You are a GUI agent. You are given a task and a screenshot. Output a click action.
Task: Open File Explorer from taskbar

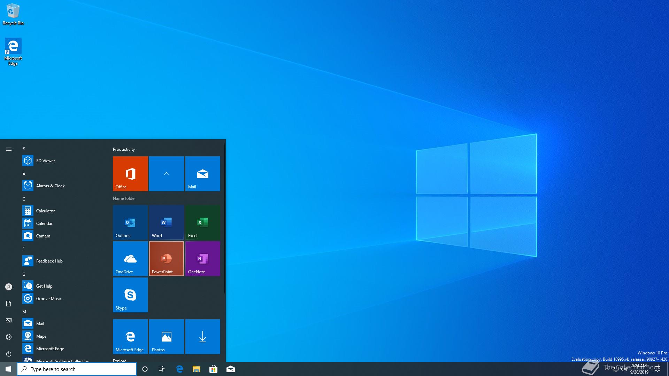coord(197,369)
